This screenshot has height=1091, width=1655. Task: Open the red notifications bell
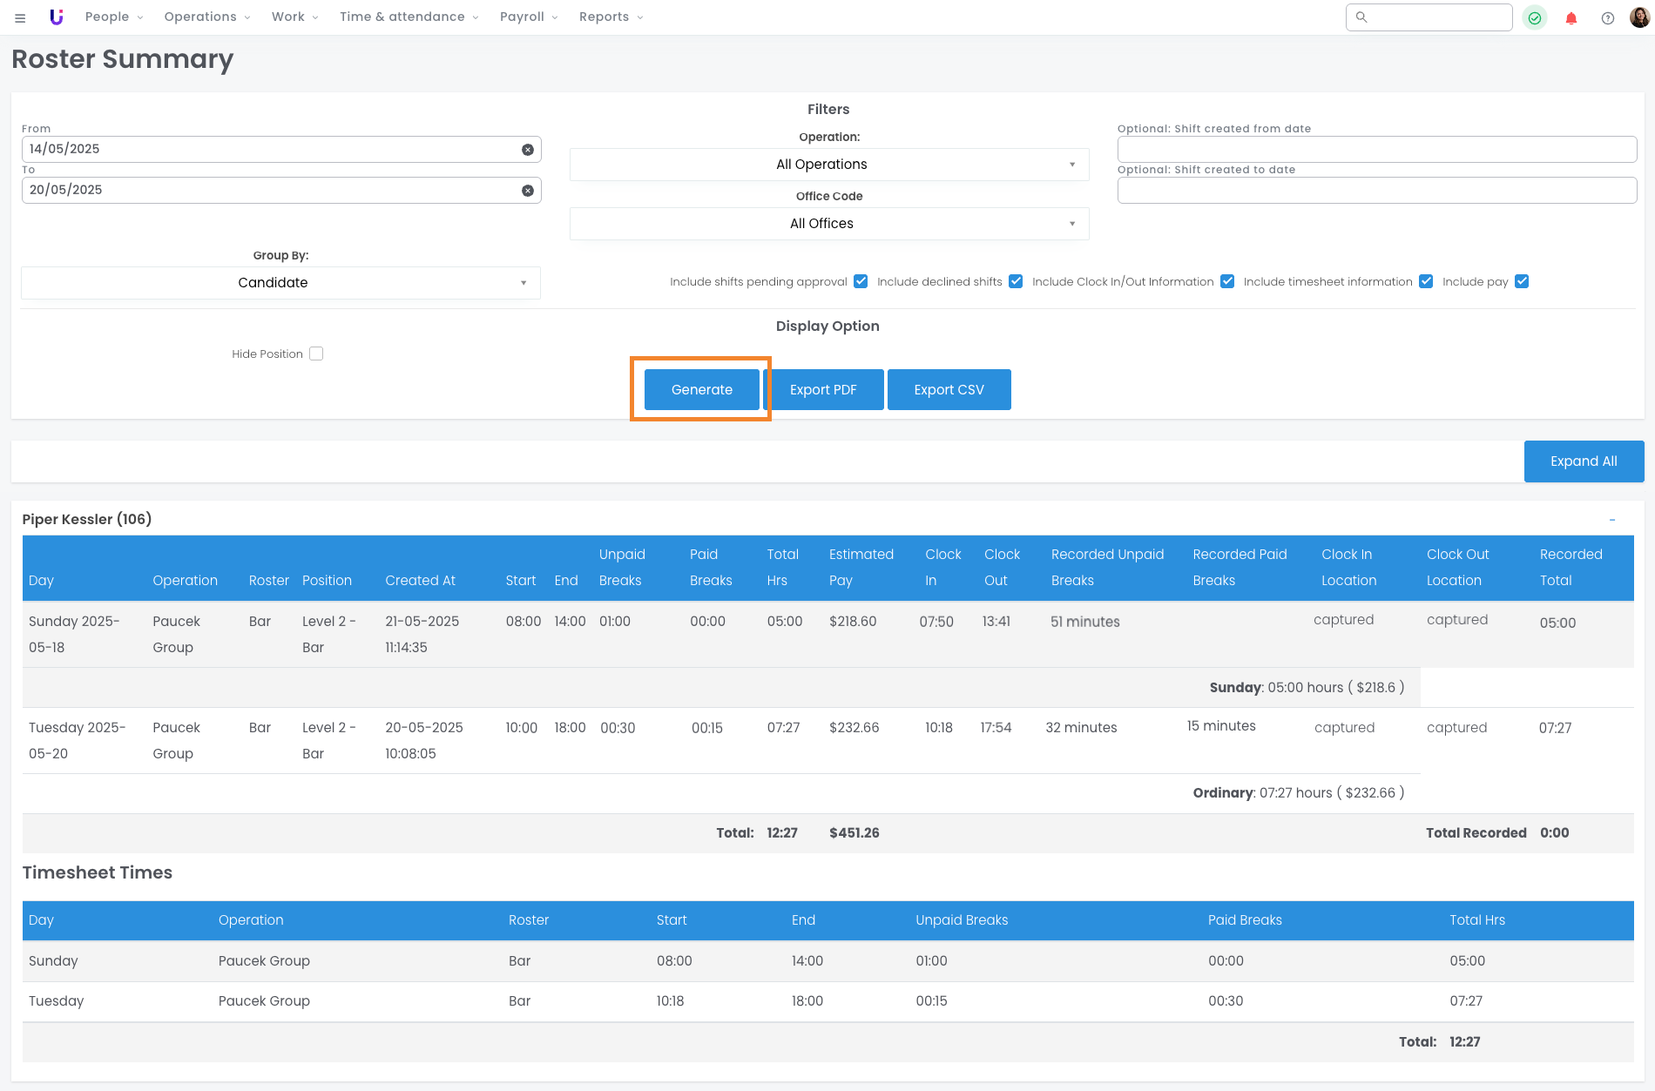(1571, 17)
